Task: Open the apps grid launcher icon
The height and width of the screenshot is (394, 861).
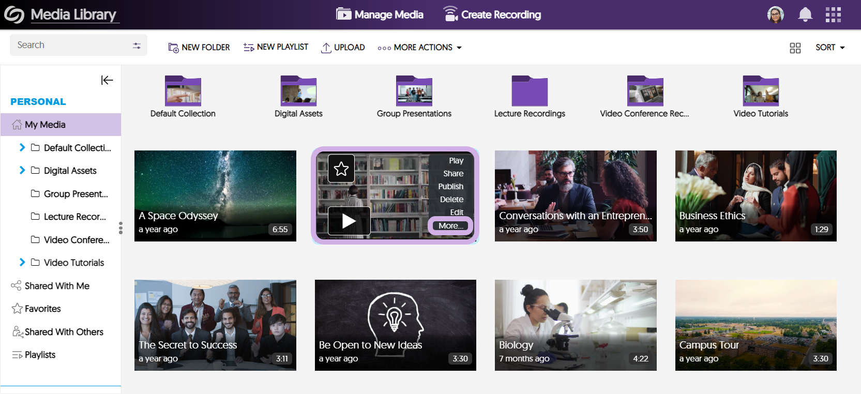Action: [833, 14]
